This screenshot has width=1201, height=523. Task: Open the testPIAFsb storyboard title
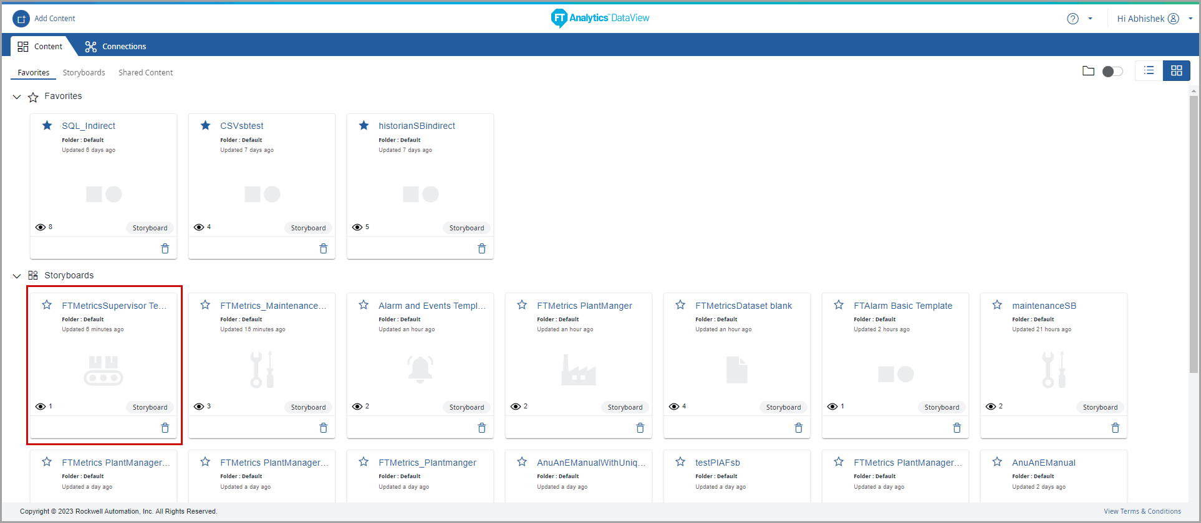[x=718, y=463]
